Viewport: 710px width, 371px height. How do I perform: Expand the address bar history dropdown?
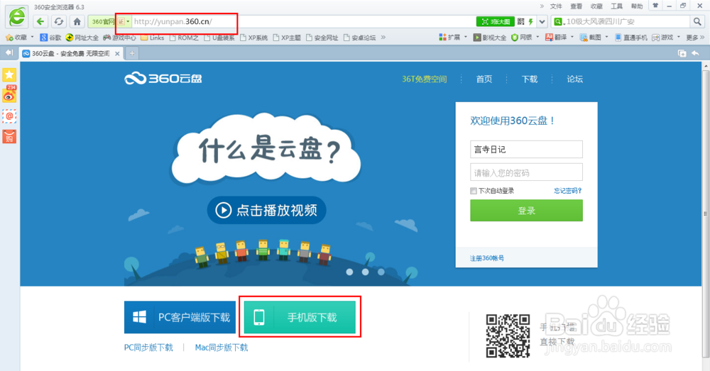542,21
